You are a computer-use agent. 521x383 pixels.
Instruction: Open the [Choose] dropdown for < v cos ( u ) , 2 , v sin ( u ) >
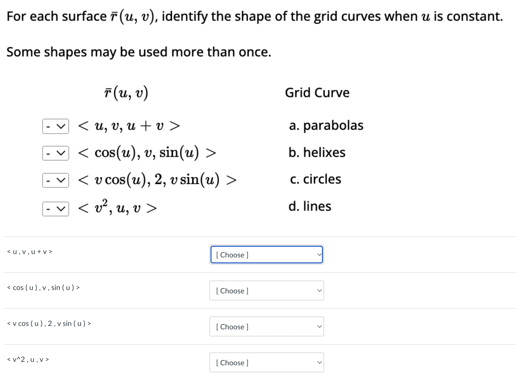(266, 327)
